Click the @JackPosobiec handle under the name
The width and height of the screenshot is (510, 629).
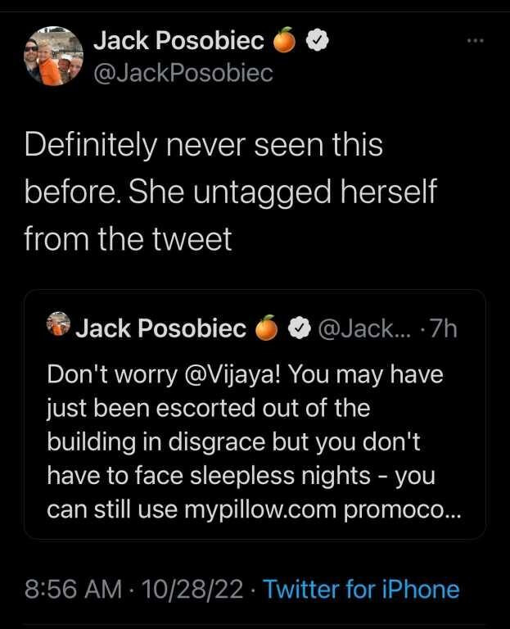coord(183,73)
